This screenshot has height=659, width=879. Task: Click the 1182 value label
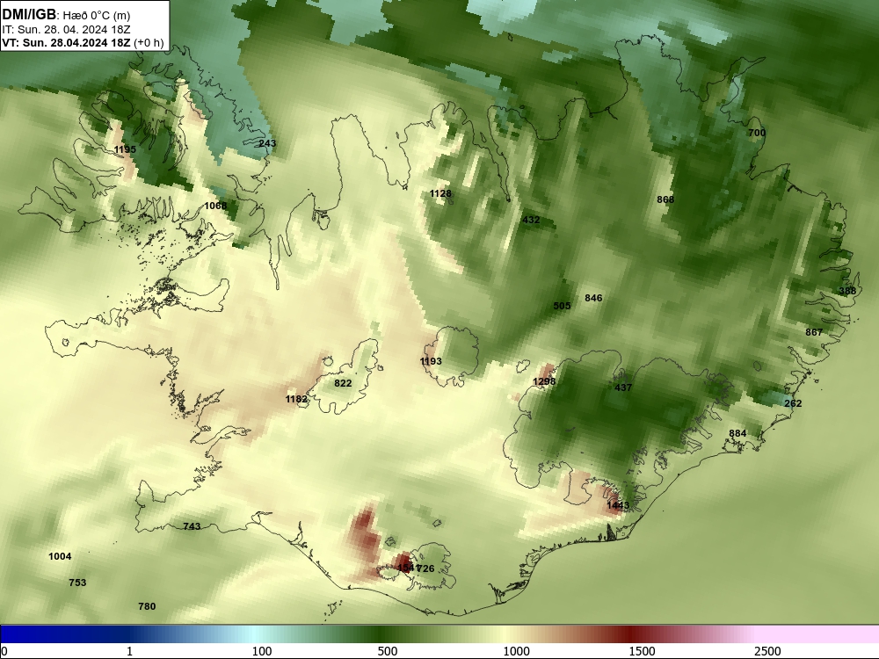(x=296, y=399)
